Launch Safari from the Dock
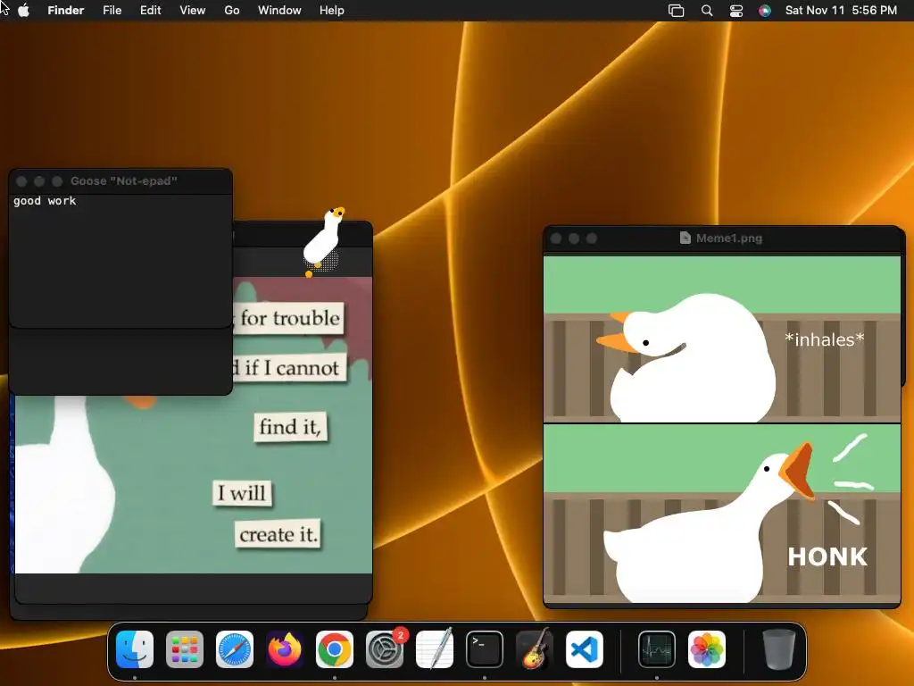This screenshot has width=914, height=686. click(235, 649)
